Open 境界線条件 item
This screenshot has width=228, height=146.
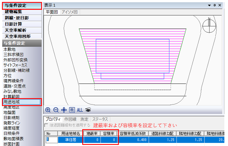[13, 81]
